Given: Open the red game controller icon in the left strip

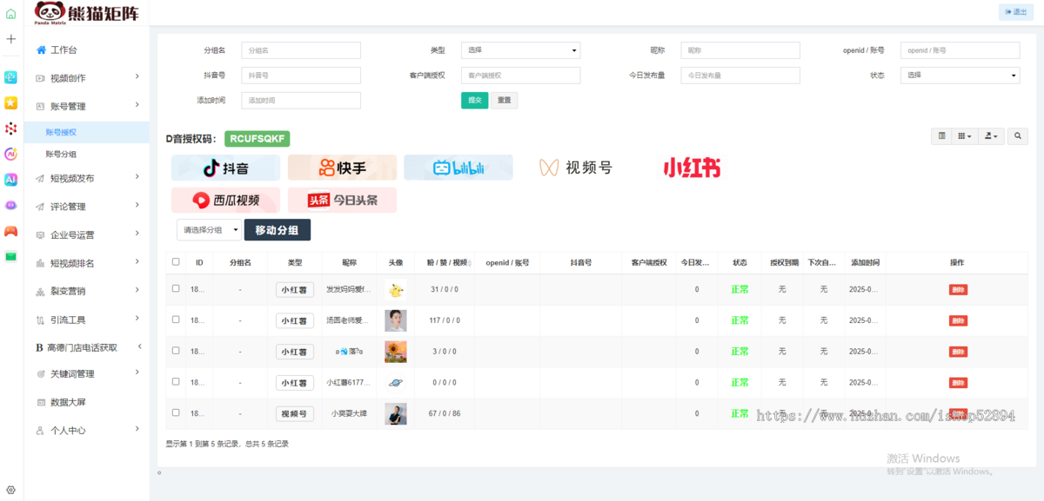Looking at the screenshot, I should click(x=10, y=231).
